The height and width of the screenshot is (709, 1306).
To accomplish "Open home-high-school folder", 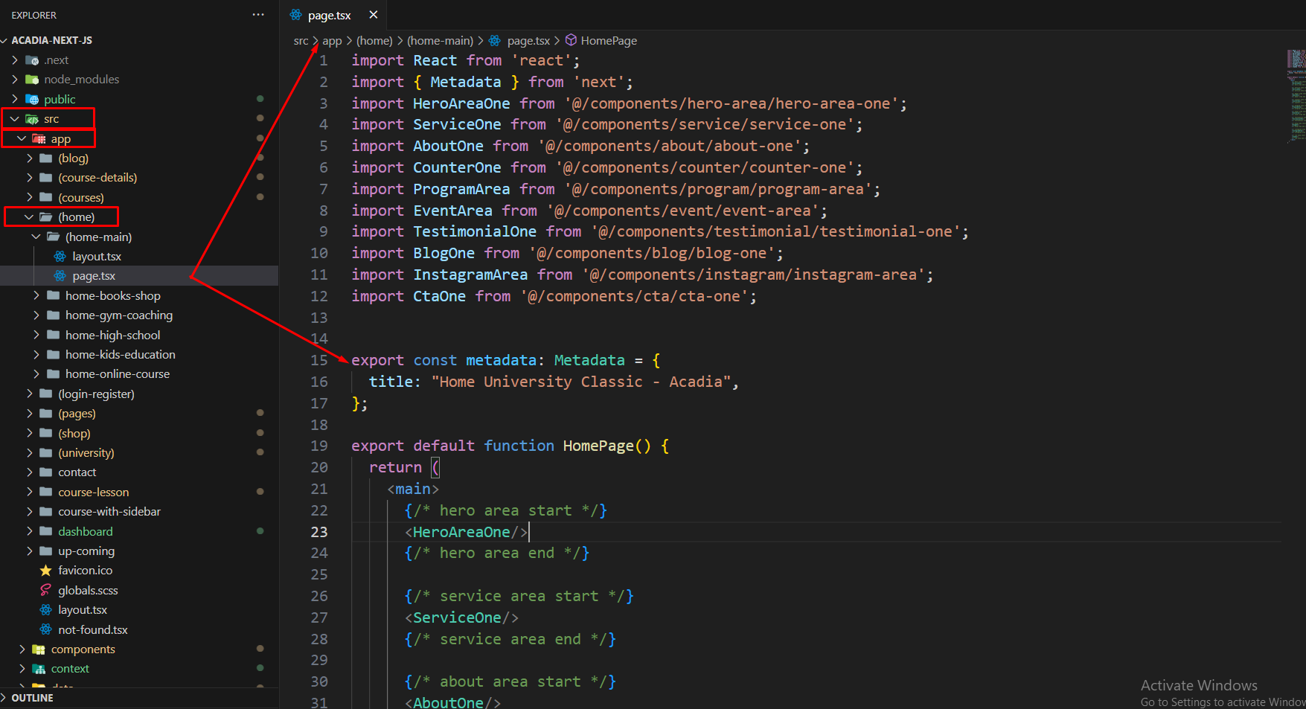I will point(112,335).
